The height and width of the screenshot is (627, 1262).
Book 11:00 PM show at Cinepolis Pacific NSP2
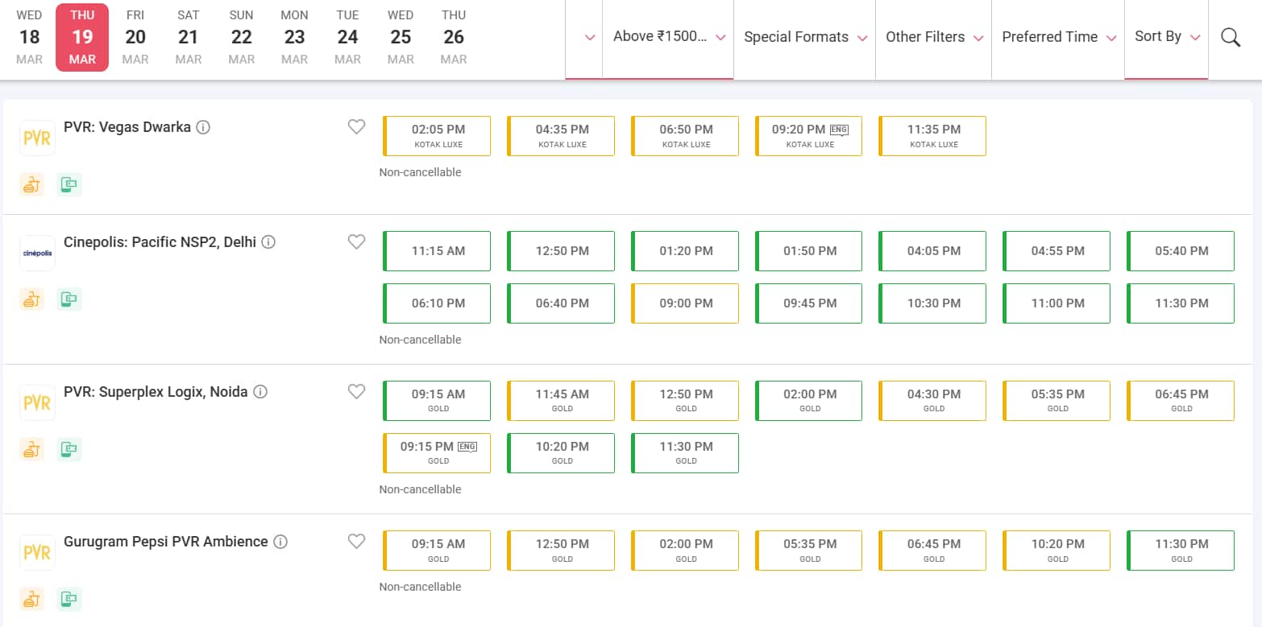[1057, 303]
